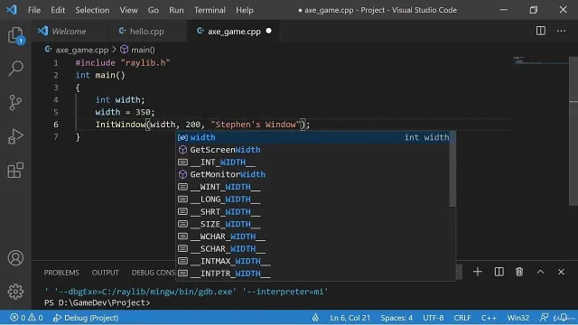Open the File menu

click(x=34, y=10)
